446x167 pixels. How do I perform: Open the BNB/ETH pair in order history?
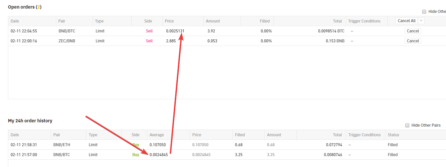tap(62, 145)
